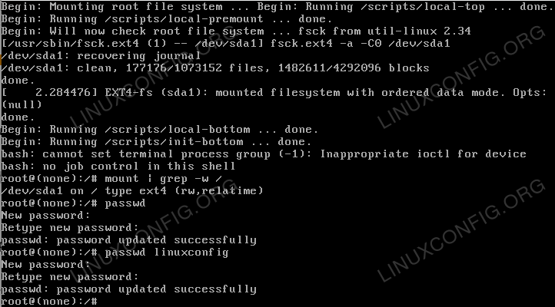The height and width of the screenshot is (307, 555).
Task: Click the '/scripts/init-bottom' line
Action: (156, 142)
